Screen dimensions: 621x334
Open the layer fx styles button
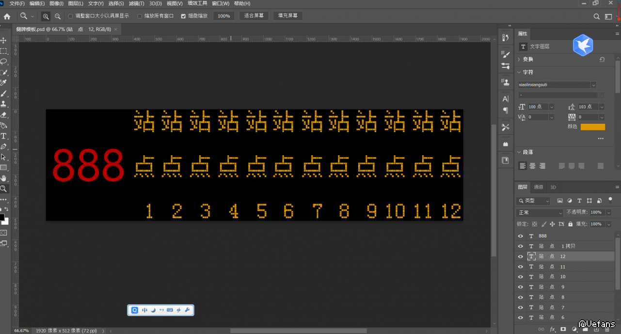pos(552,329)
